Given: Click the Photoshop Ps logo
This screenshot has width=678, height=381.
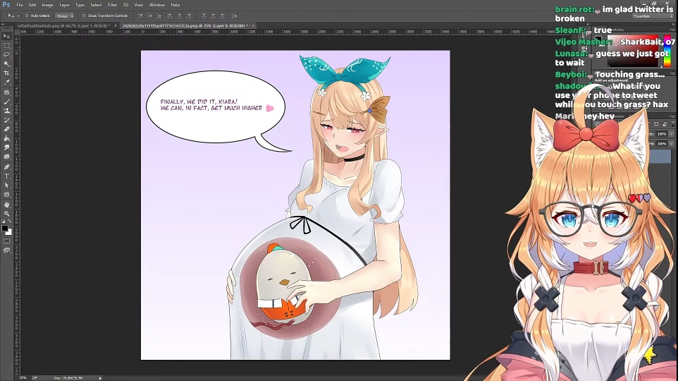Looking at the screenshot, I should [6, 5].
